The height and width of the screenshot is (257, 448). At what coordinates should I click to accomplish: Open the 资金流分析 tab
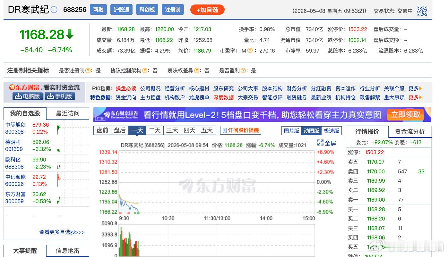coord(410,132)
